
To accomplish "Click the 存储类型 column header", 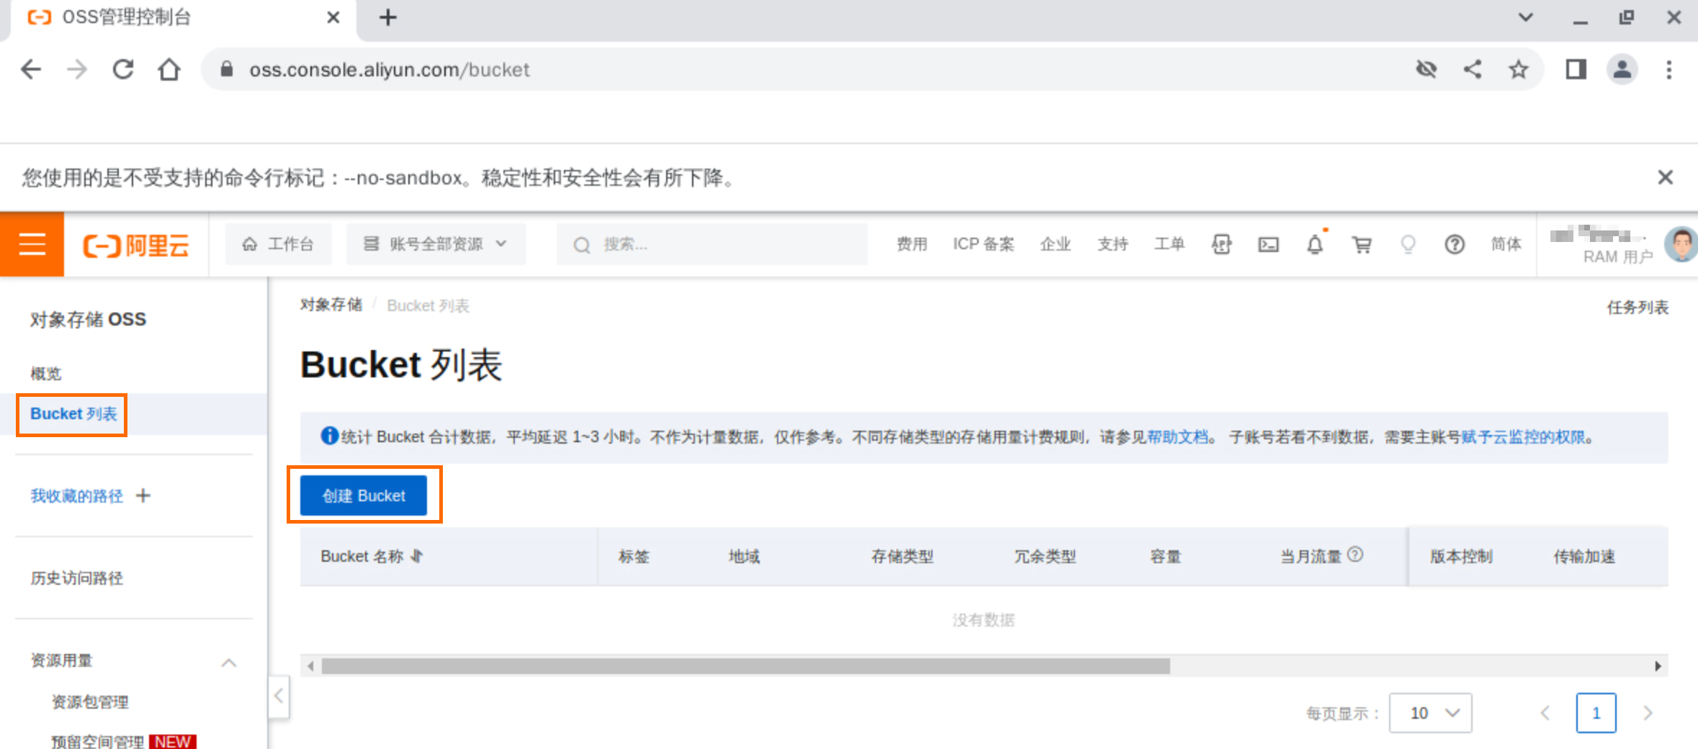I will tap(902, 556).
